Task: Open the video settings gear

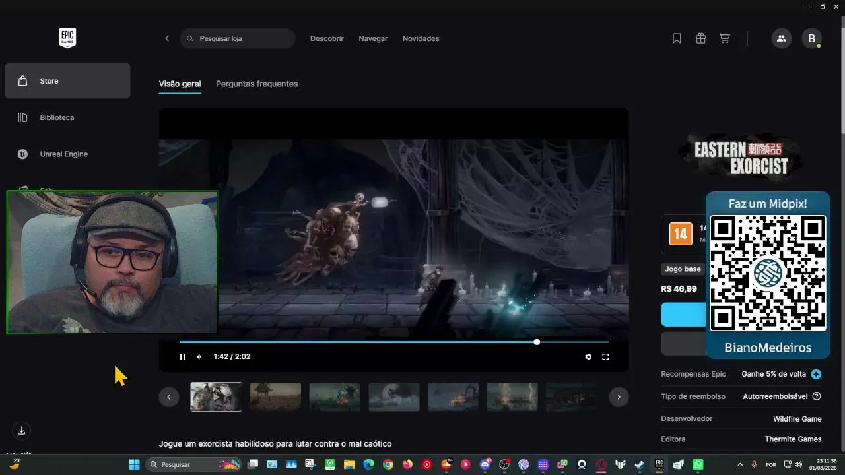Action: (x=588, y=357)
